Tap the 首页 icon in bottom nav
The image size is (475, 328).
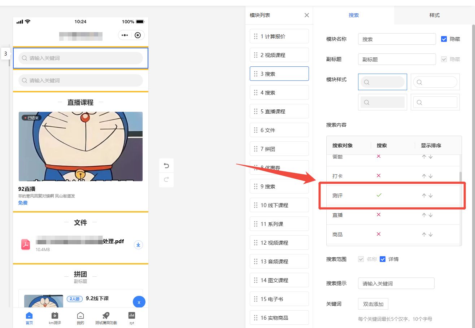pyautogui.click(x=29, y=315)
